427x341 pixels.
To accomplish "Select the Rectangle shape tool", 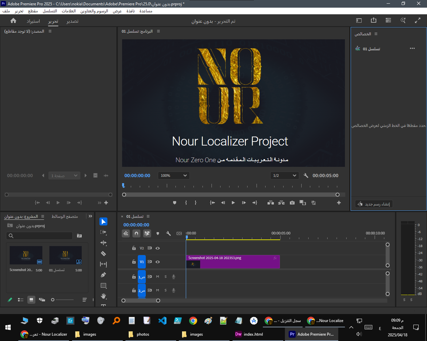I will 103,286.
